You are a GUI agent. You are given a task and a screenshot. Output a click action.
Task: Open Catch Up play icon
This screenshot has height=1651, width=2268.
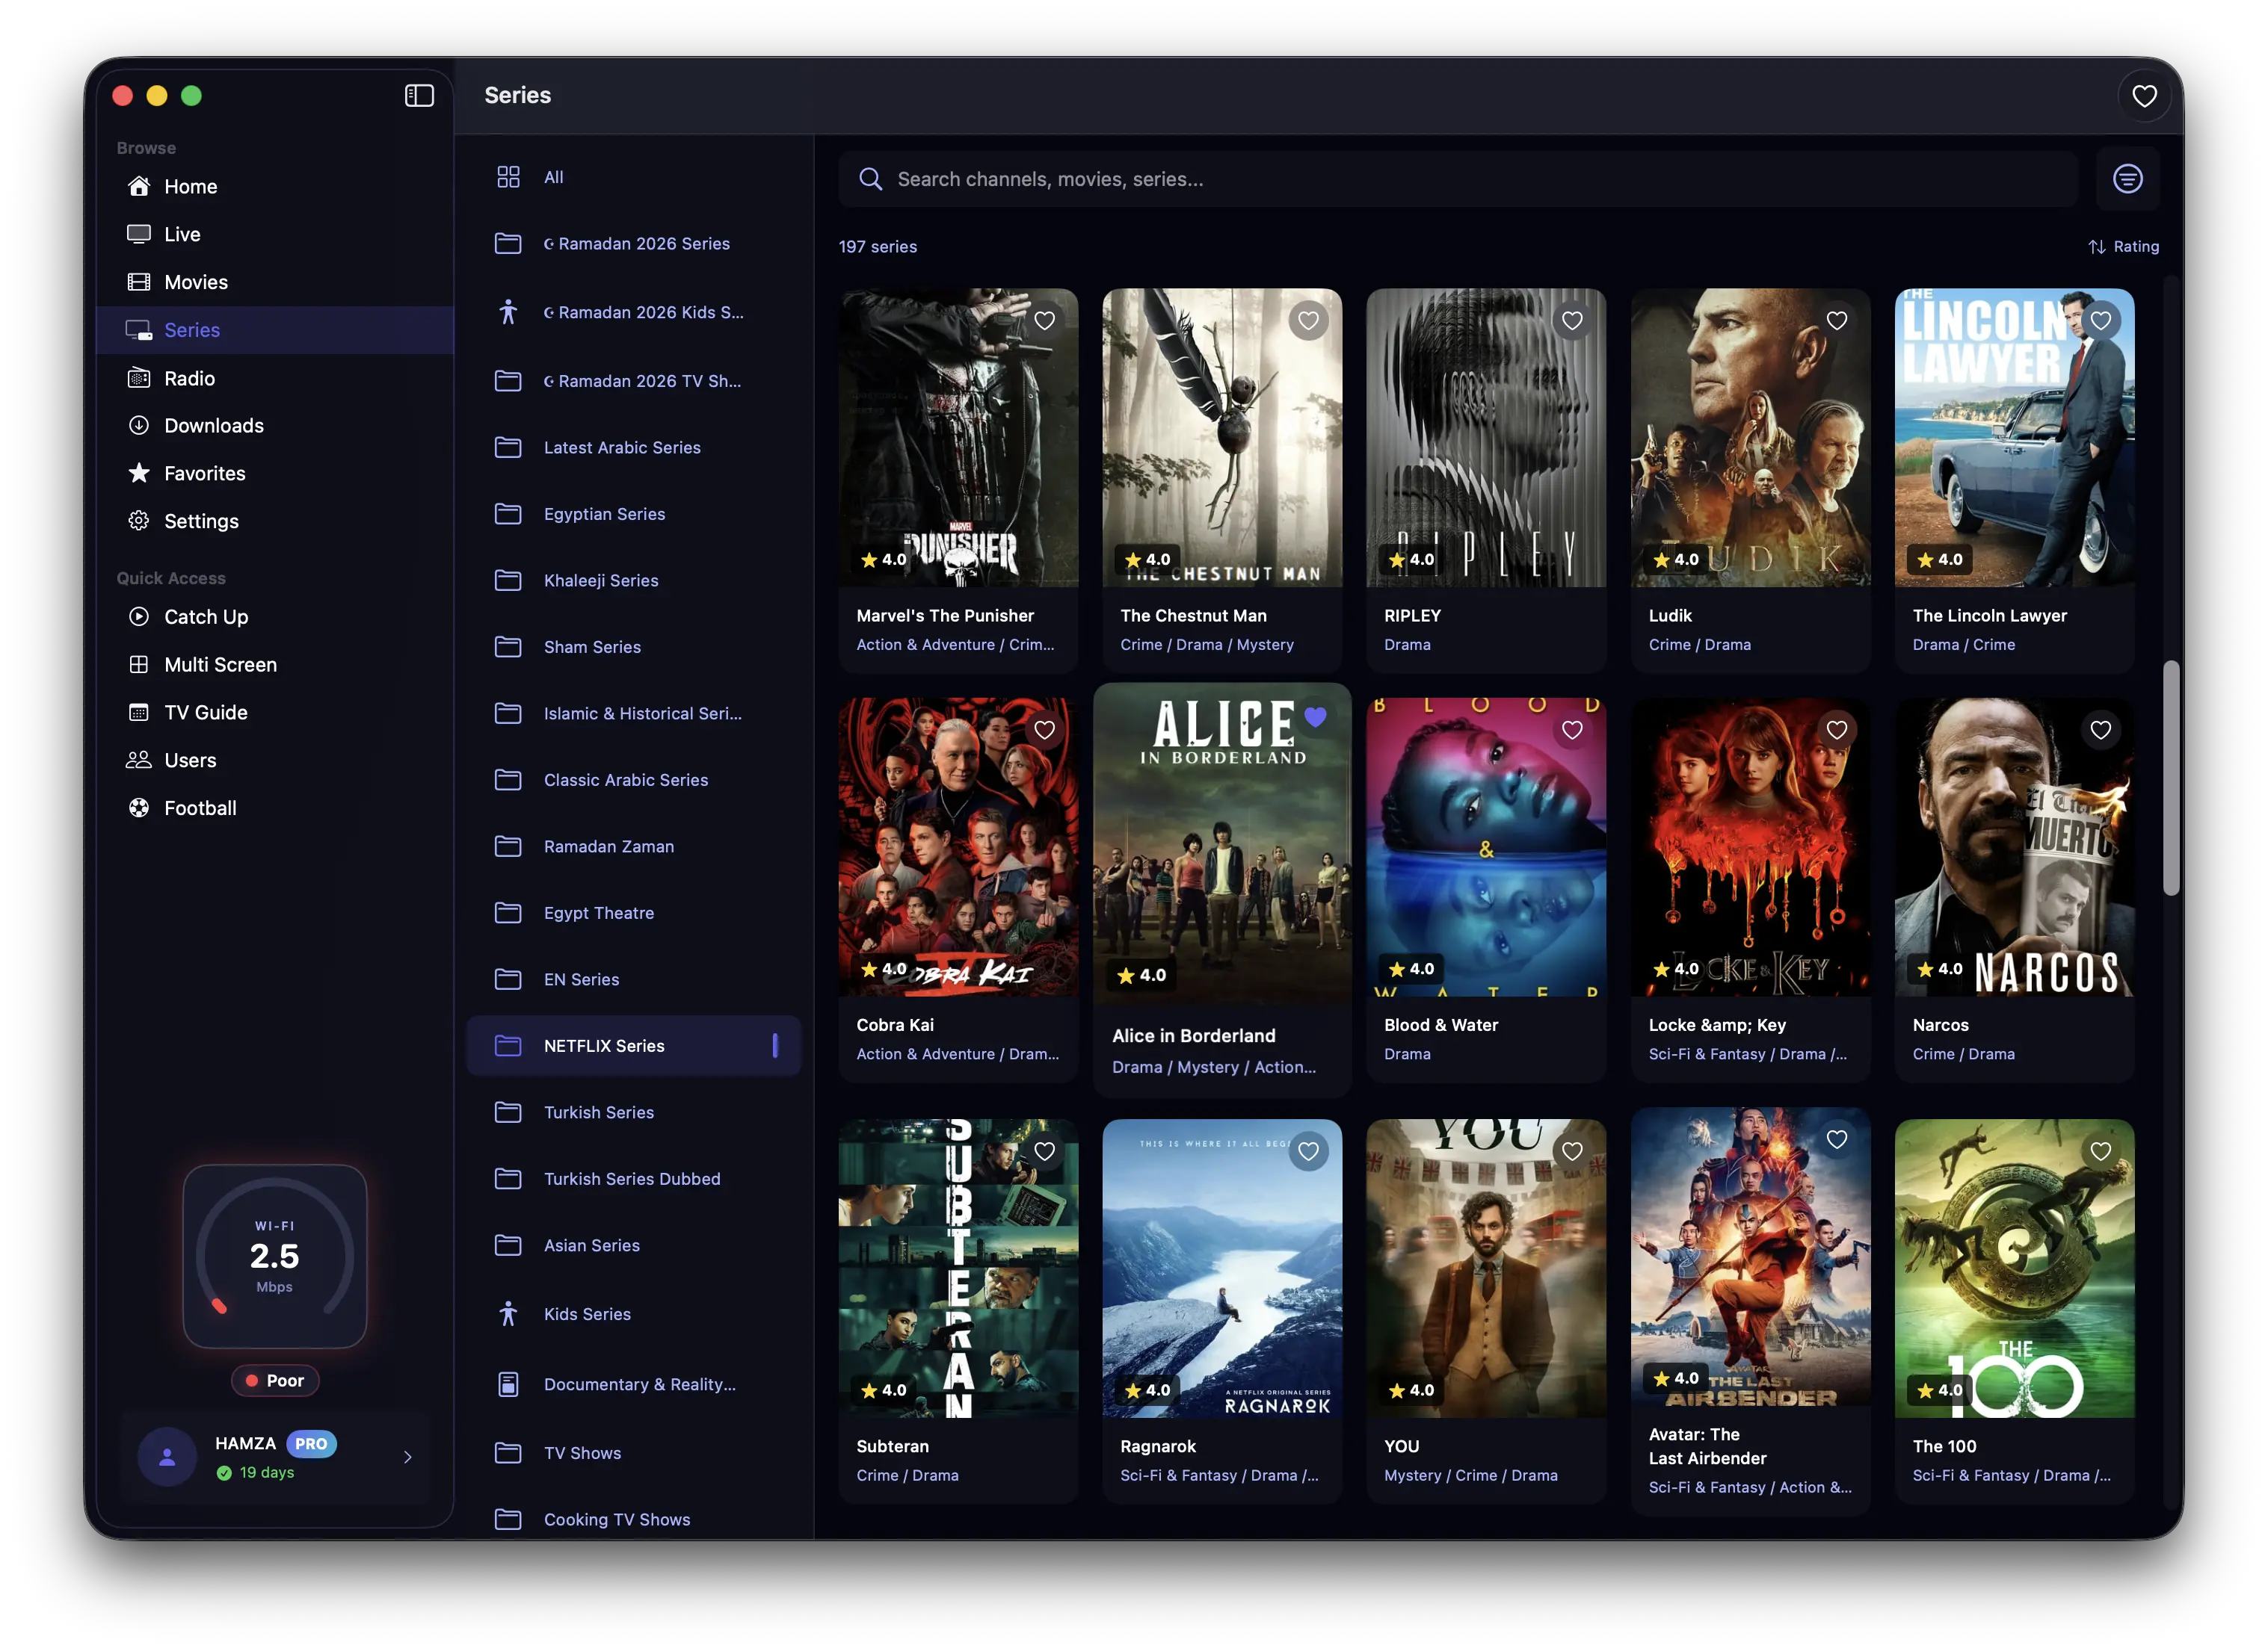pyautogui.click(x=139, y=616)
